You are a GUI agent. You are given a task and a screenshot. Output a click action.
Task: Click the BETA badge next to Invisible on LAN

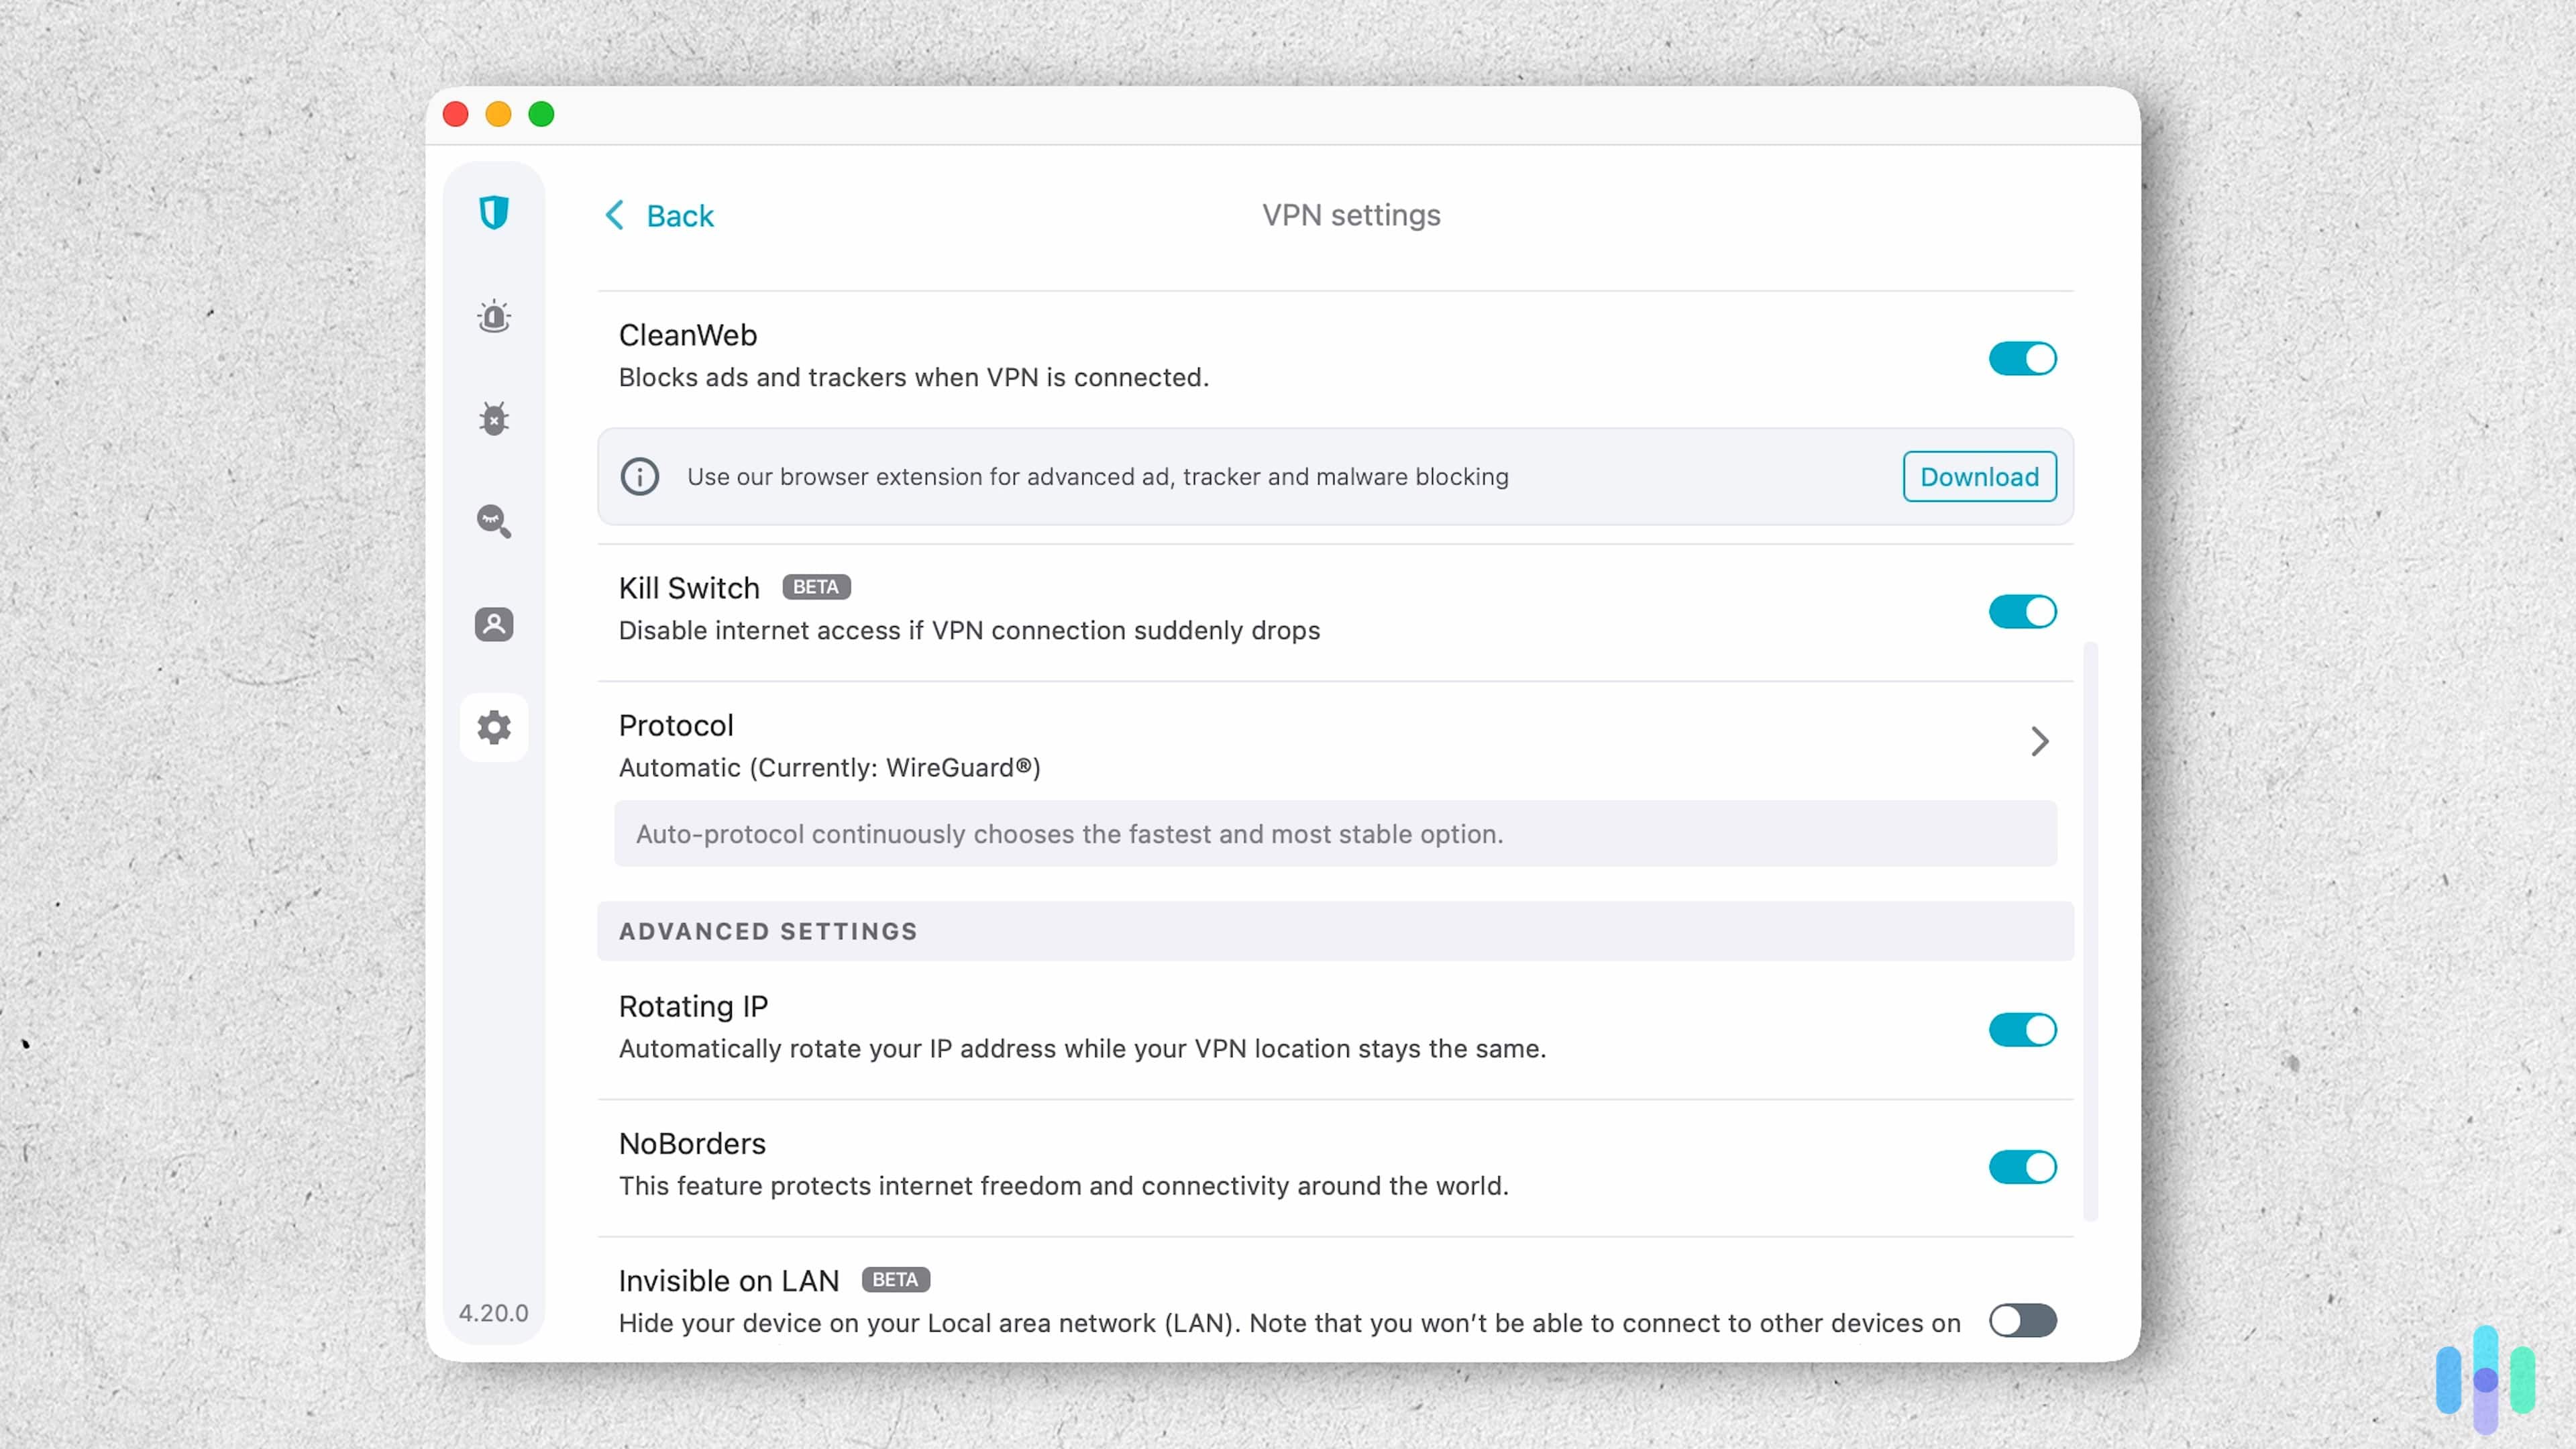coord(894,1280)
